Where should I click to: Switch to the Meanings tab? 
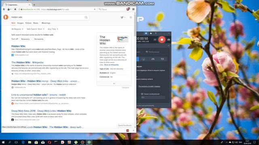pyautogui.click(x=46, y=23)
